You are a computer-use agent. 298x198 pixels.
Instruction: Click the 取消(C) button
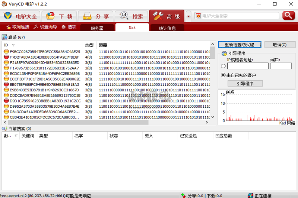[280, 45]
